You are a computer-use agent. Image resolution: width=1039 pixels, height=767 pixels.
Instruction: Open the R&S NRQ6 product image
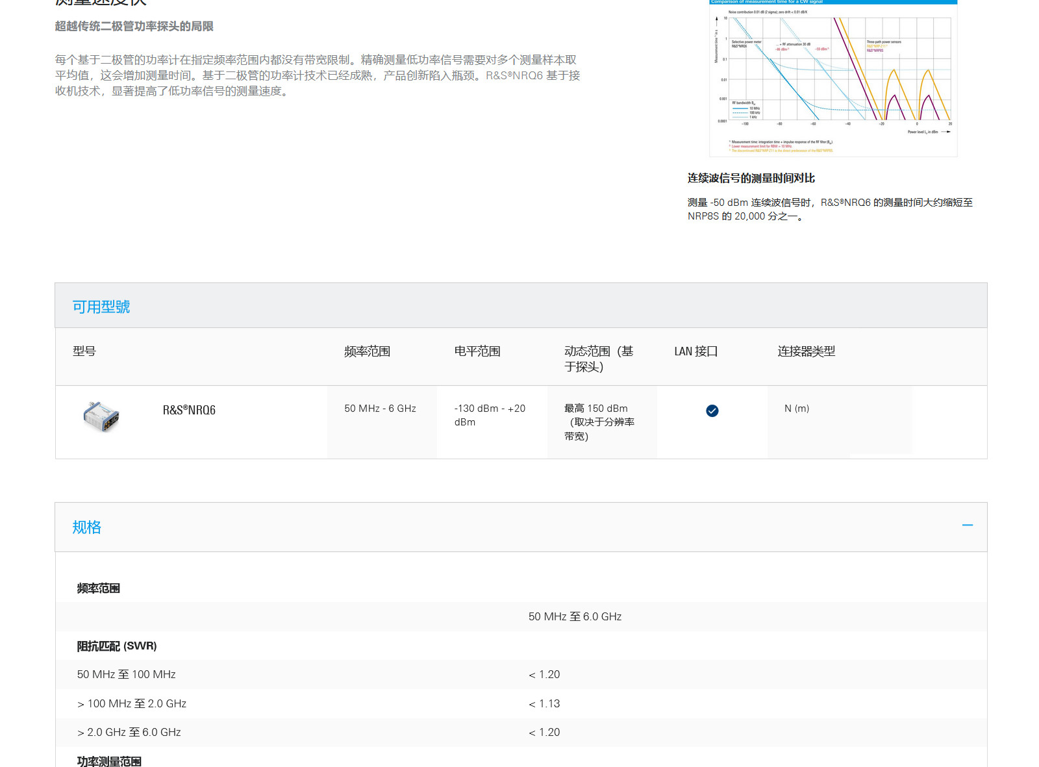pyautogui.click(x=101, y=416)
